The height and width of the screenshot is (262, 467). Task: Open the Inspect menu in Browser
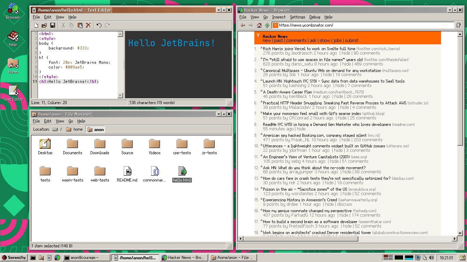[279, 17]
